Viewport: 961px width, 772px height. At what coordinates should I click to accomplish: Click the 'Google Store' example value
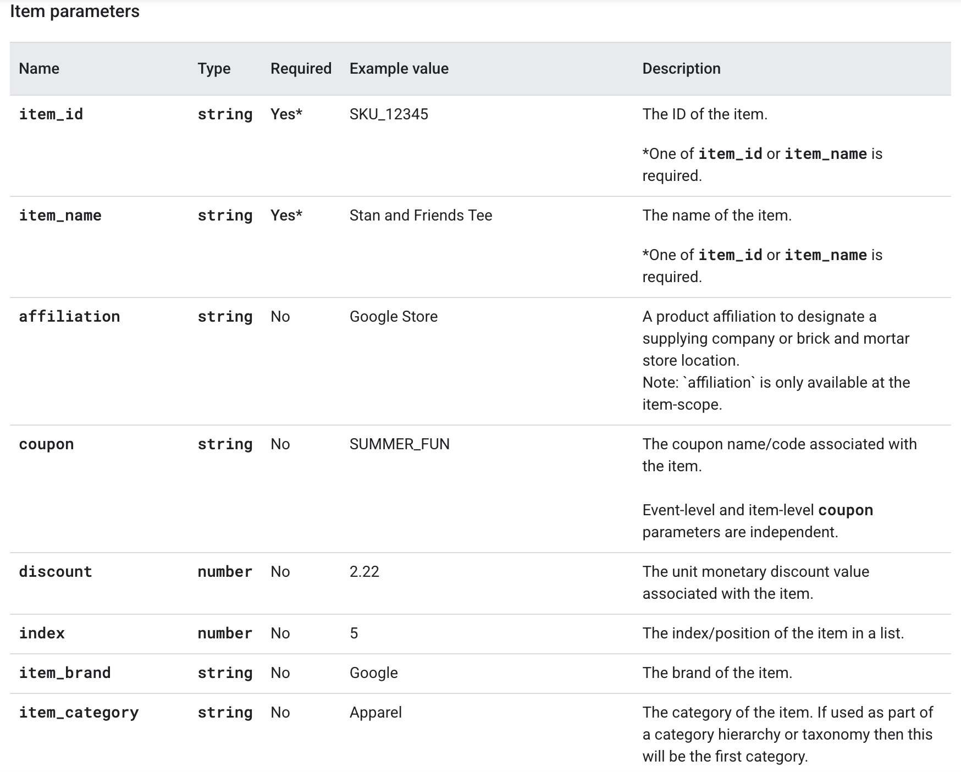point(394,316)
